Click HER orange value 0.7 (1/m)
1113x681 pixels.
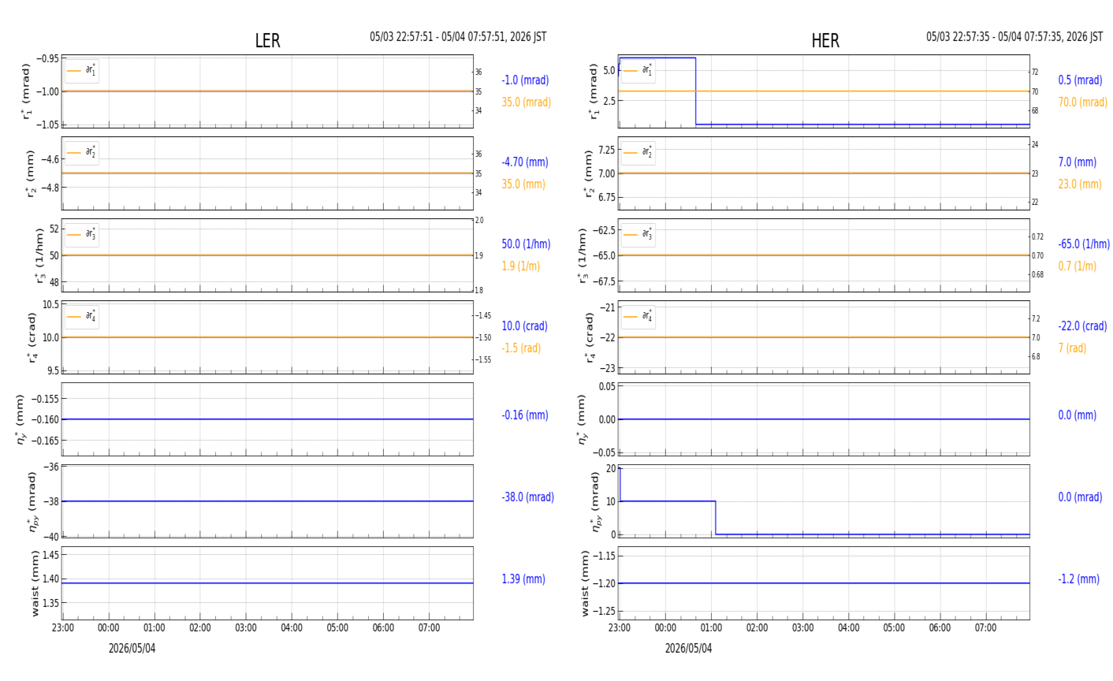(1078, 266)
